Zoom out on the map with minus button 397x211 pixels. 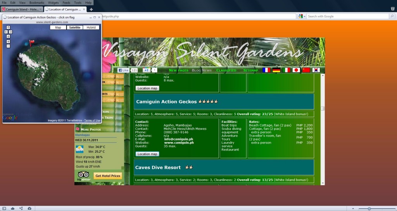point(8,46)
